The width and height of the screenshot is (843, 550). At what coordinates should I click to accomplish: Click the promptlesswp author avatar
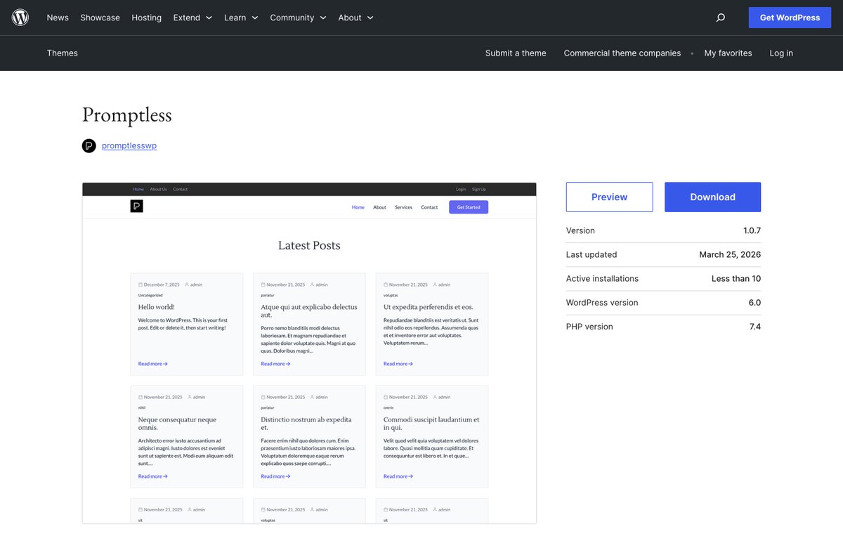[x=89, y=145]
